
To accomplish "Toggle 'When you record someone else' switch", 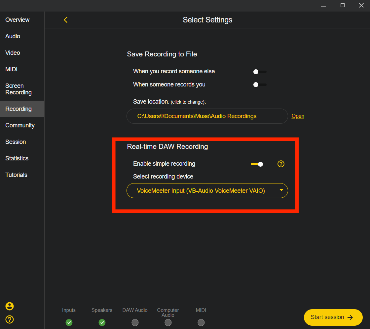I will click(259, 72).
